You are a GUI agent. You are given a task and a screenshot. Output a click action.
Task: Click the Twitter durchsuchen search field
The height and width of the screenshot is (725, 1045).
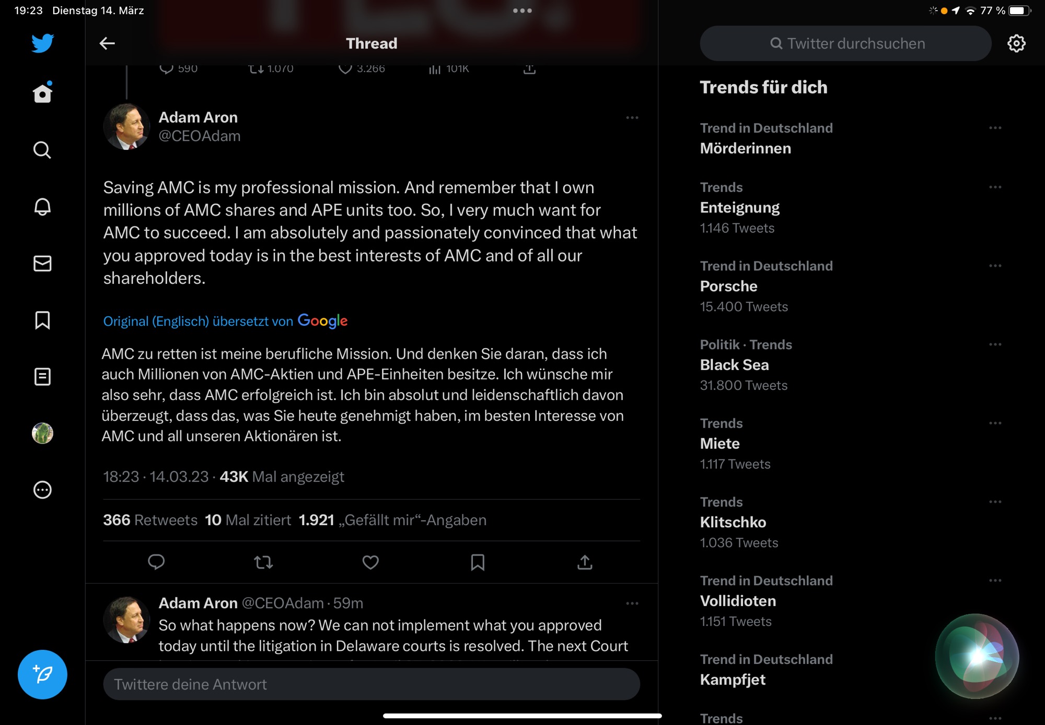845,43
